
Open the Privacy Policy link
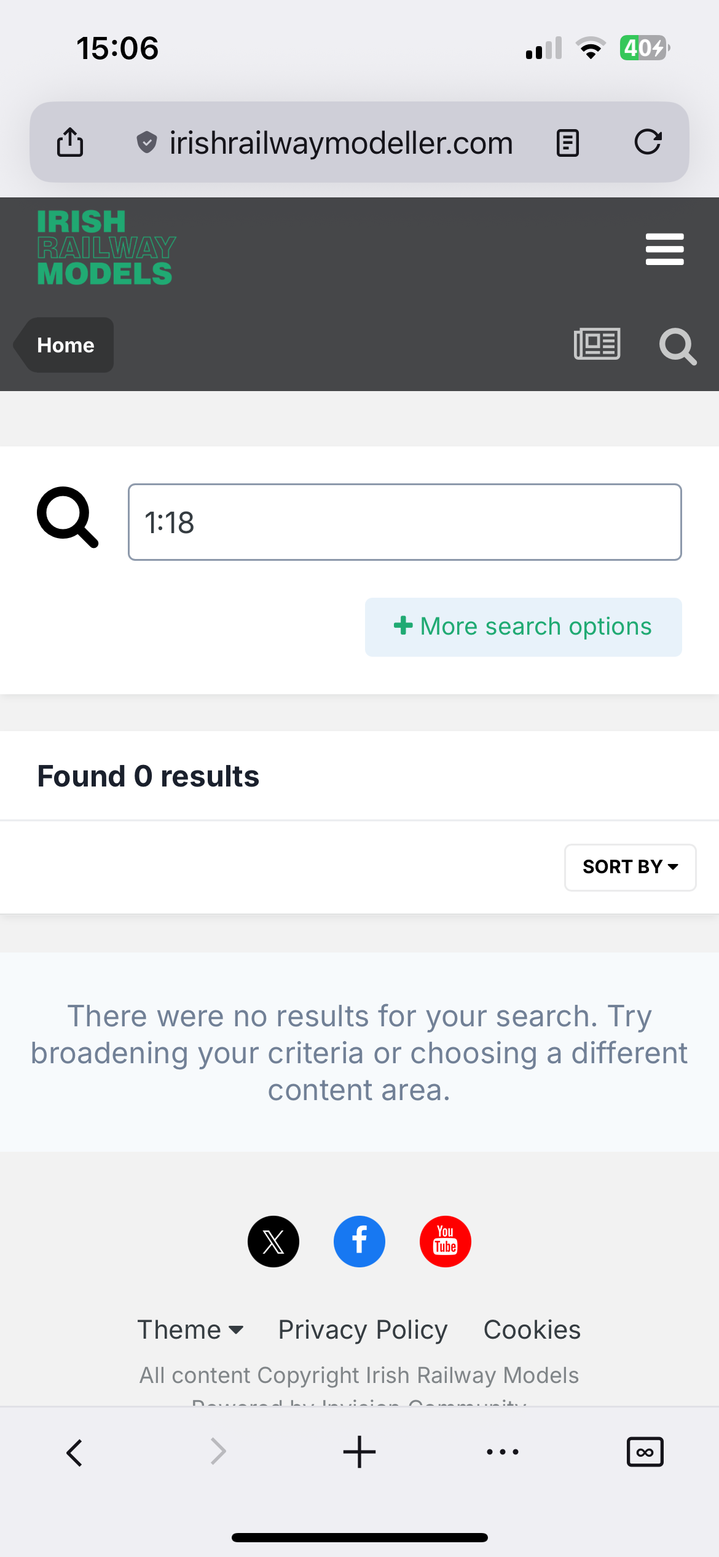(x=363, y=1329)
